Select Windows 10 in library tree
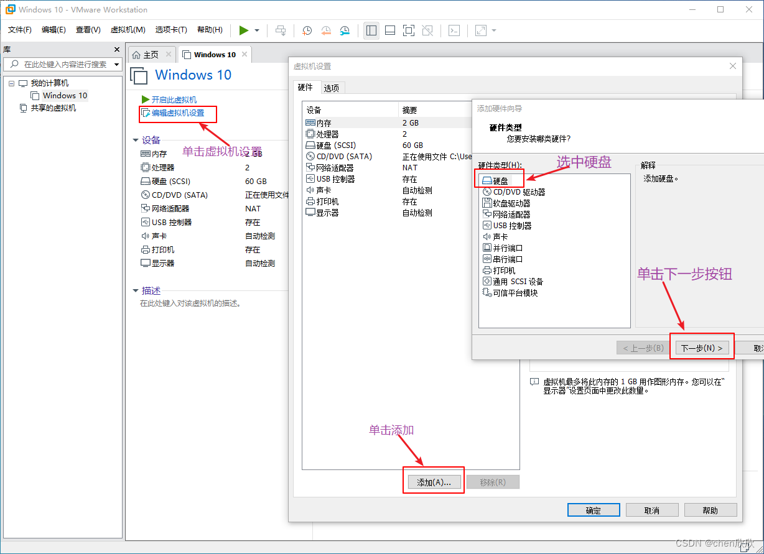 [x=65, y=96]
